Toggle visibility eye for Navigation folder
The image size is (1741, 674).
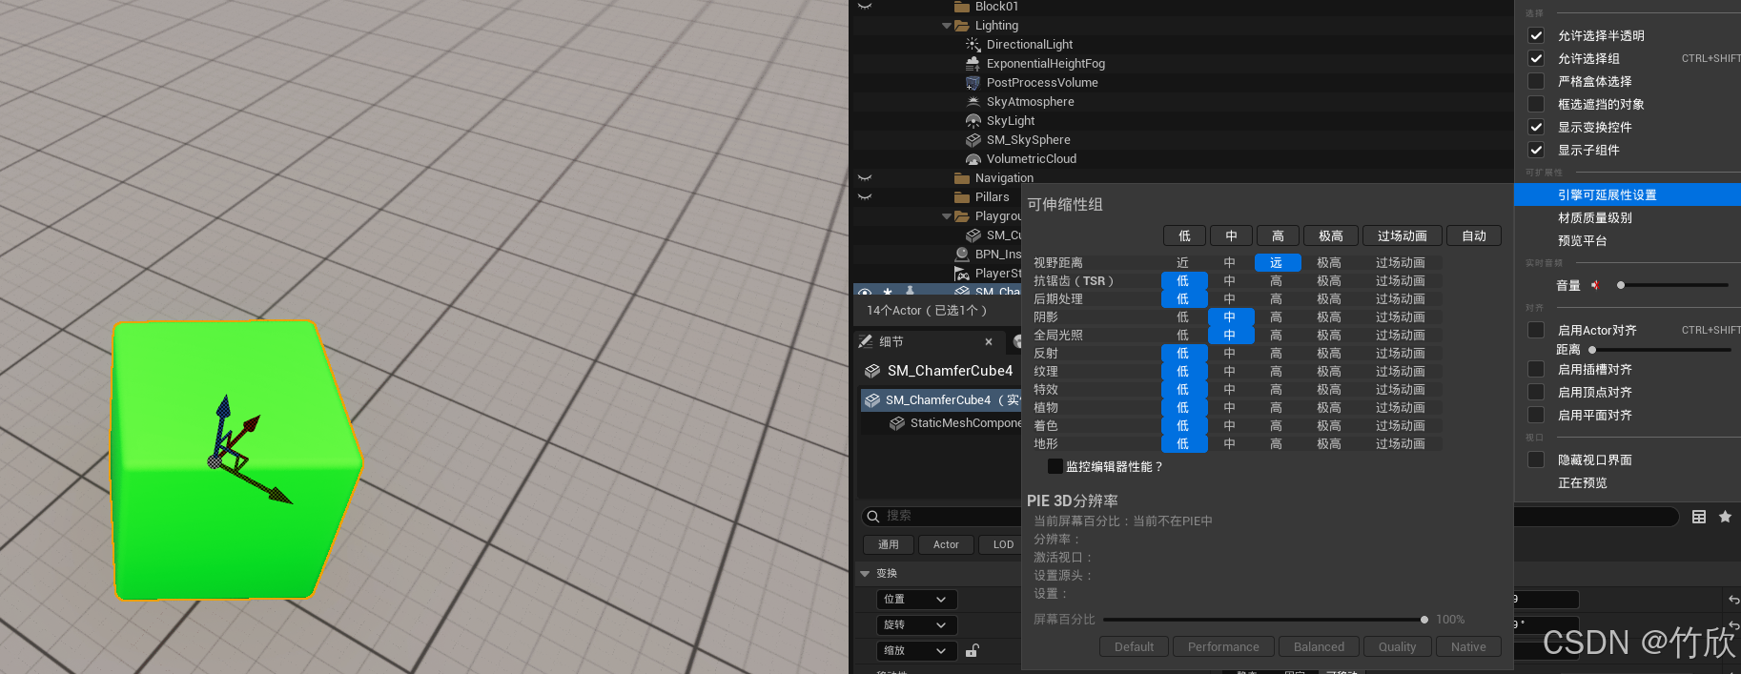click(865, 178)
